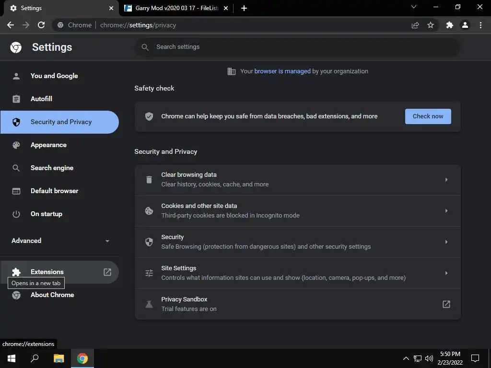Open On startup settings
Image resolution: width=491 pixels, height=368 pixels.
tap(59, 214)
